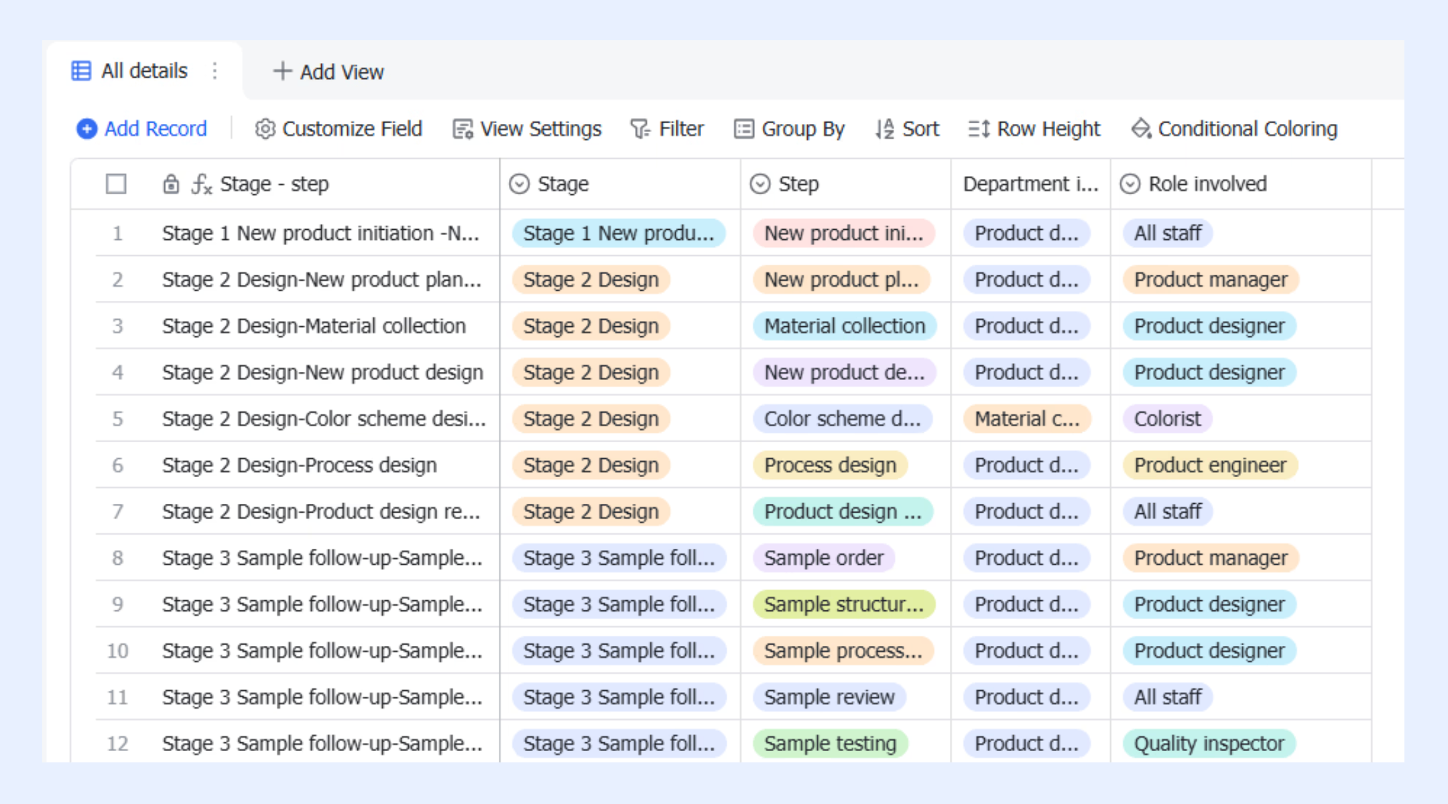Select the cell 'Stage 2 Design-Color scheme desi...'
This screenshot has width=1448, height=804.
coord(324,419)
